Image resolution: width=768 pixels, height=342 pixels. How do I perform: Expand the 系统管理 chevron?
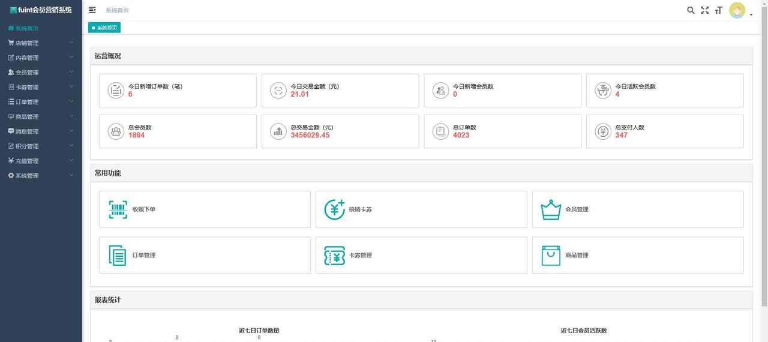click(x=71, y=175)
